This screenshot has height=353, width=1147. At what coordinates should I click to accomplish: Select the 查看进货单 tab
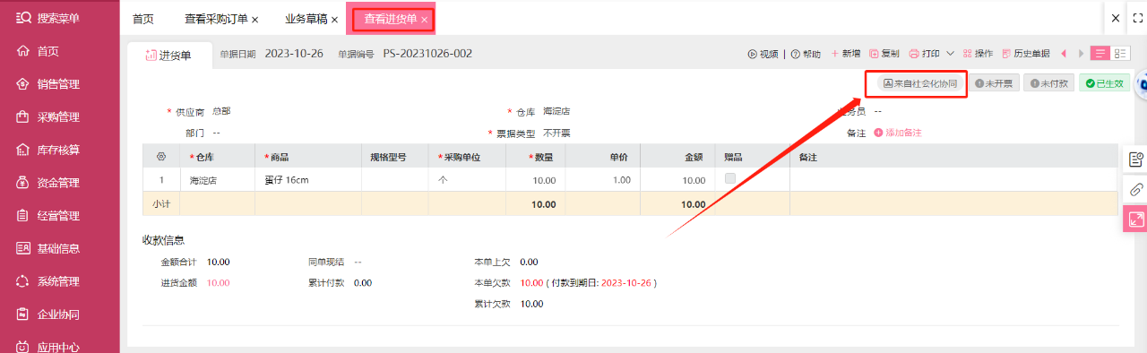[x=391, y=19]
